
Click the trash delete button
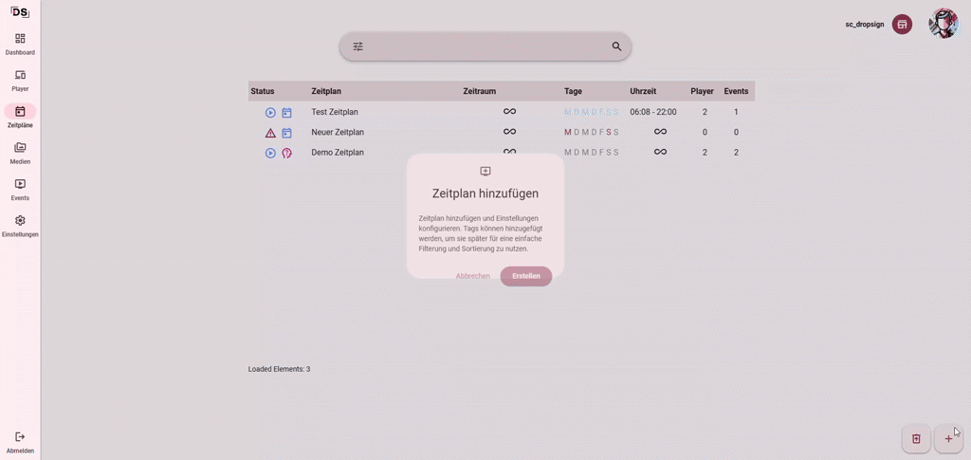click(916, 438)
